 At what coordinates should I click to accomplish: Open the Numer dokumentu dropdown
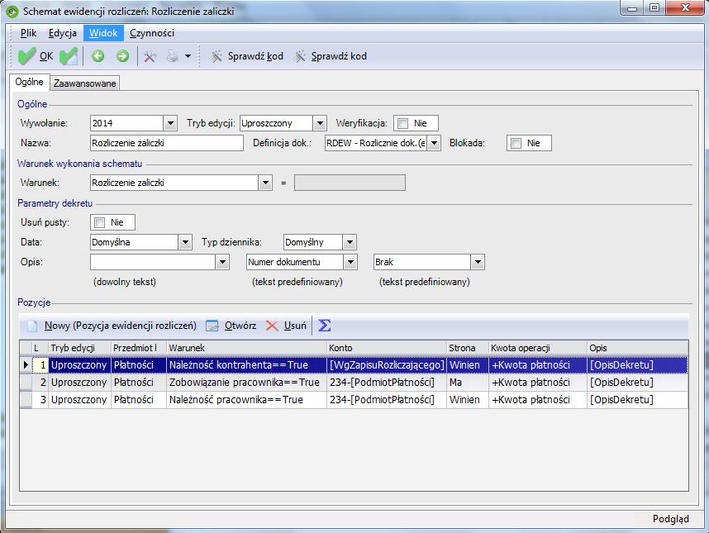(350, 262)
